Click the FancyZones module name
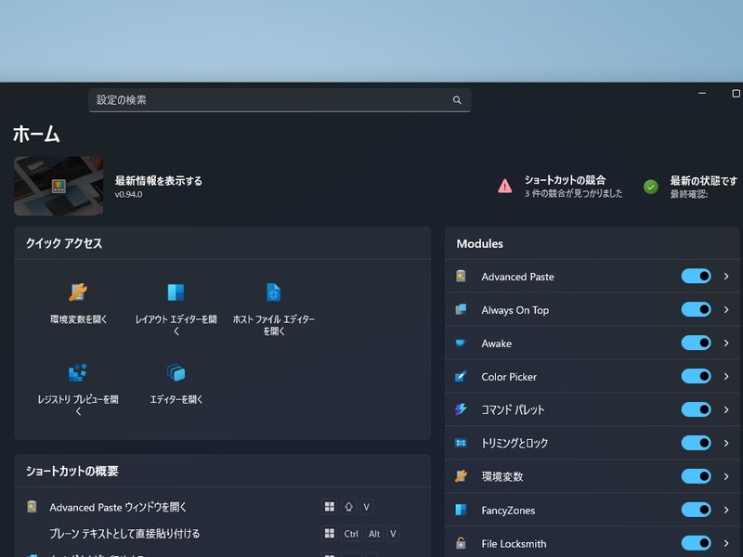 pos(508,510)
